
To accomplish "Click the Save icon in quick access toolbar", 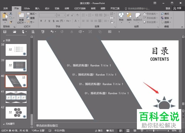I will (5, 32).
